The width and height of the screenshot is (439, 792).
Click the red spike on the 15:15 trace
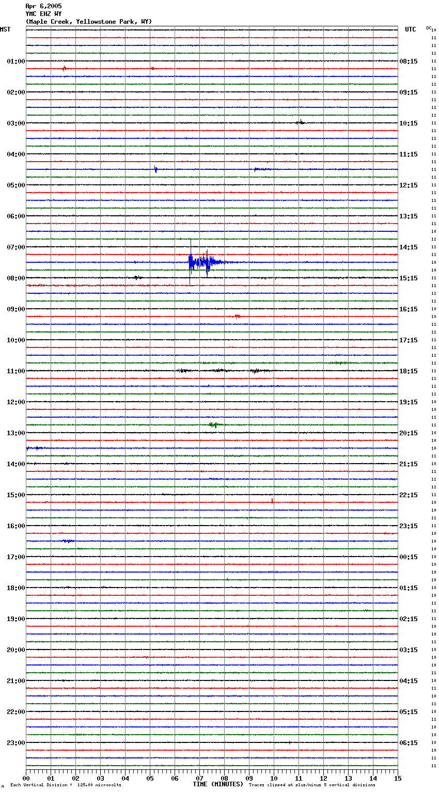pos(272,500)
